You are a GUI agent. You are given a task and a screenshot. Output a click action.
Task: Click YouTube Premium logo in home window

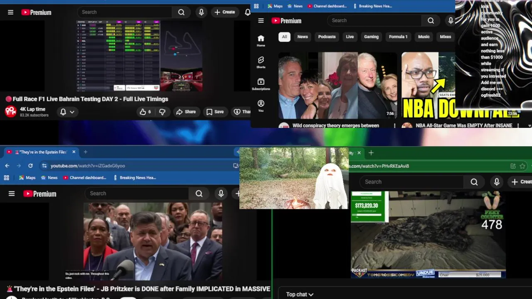click(x=286, y=21)
